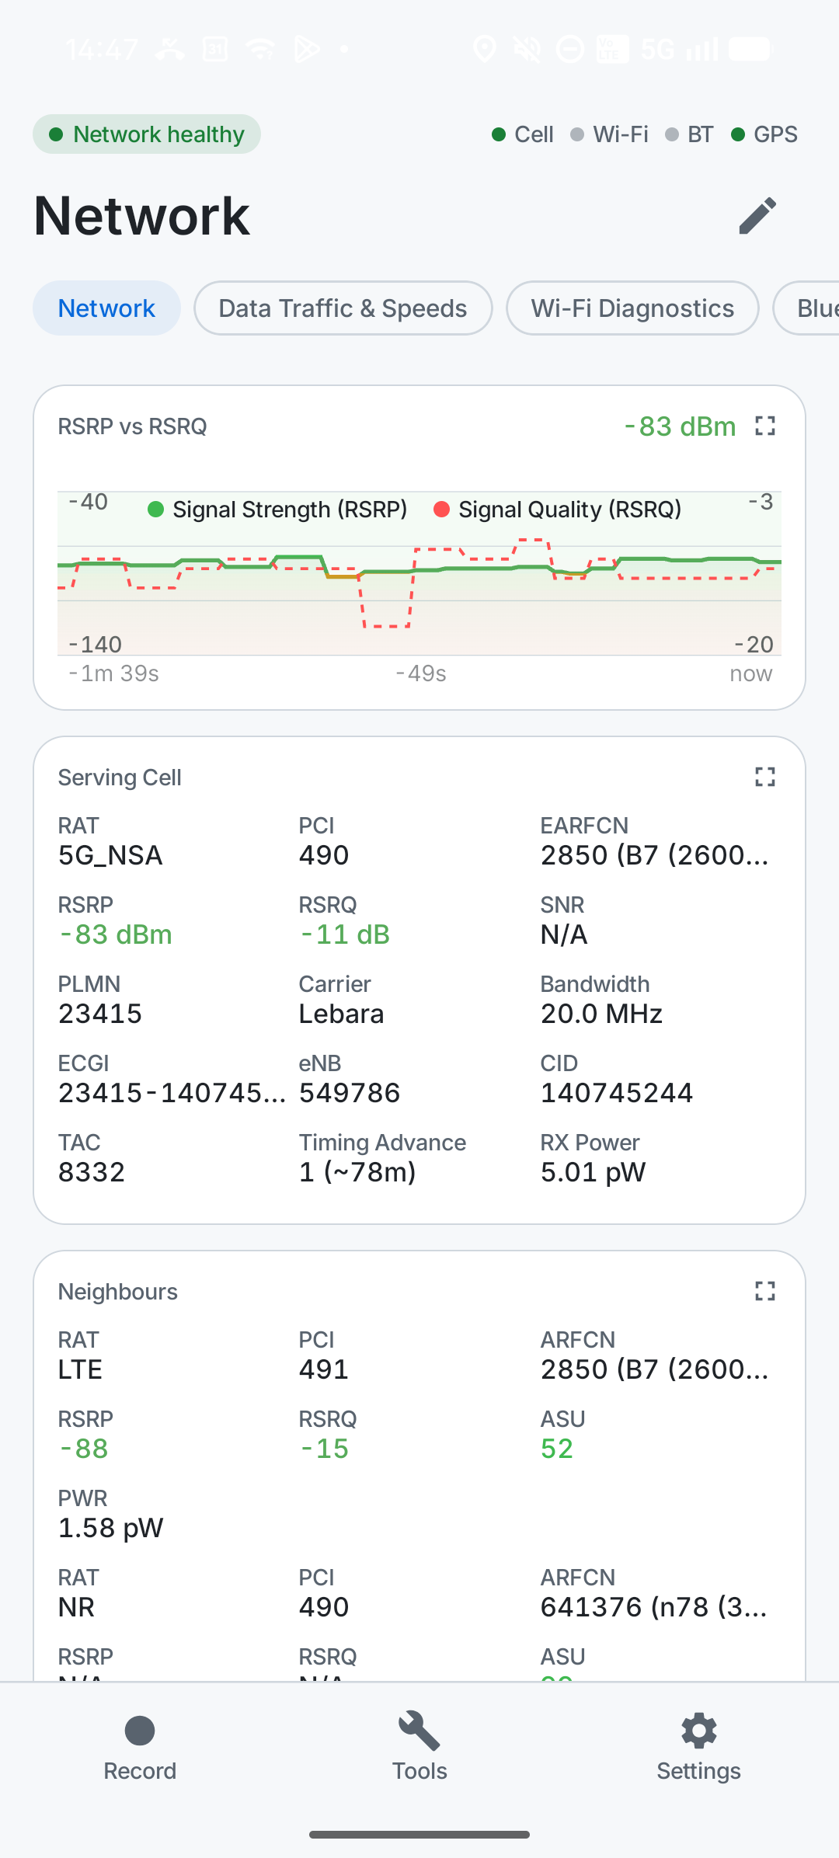Expand the Serving Cell card
The width and height of the screenshot is (839, 1858).
coord(765,777)
